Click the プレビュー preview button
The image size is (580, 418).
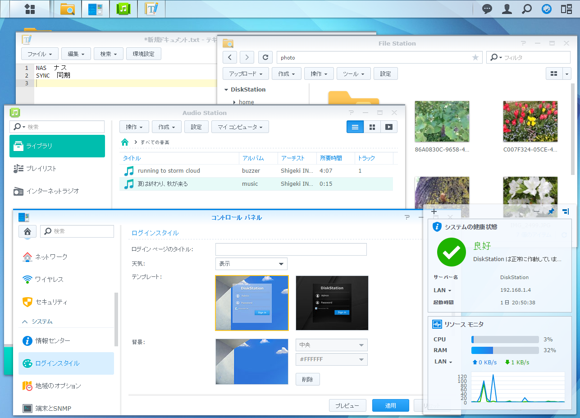click(347, 405)
